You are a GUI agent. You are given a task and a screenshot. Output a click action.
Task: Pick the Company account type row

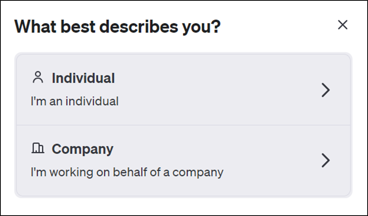183,160
